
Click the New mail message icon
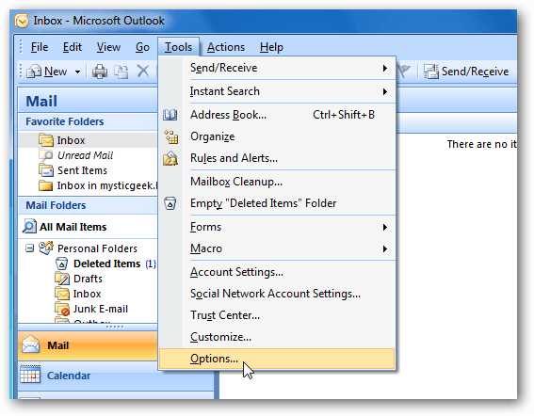tap(34, 72)
